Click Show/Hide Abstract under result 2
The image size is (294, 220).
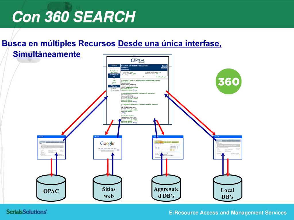tap(127, 100)
